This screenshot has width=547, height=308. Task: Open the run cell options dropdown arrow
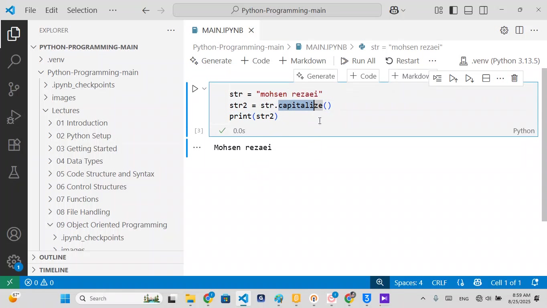tap(204, 89)
